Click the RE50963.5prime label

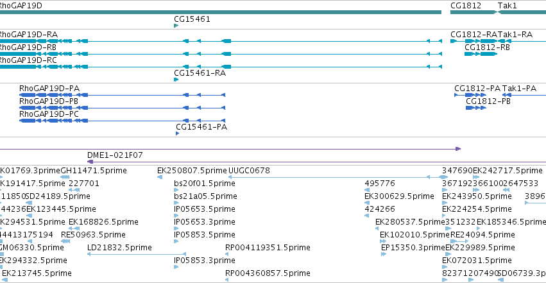(x=93, y=235)
